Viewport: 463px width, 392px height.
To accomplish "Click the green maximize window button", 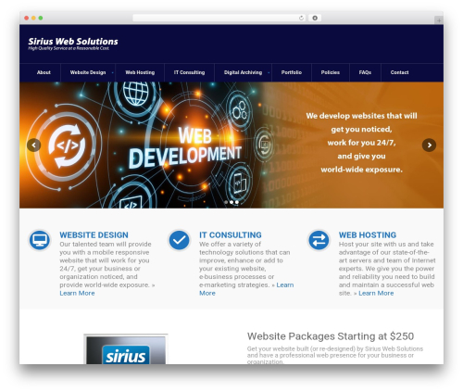I will click(x=41, y=18).
